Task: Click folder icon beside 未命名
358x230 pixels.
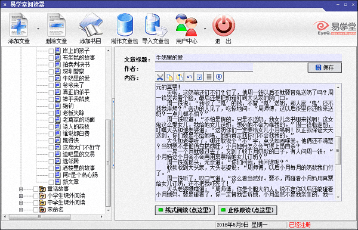Action: point(42,210)
